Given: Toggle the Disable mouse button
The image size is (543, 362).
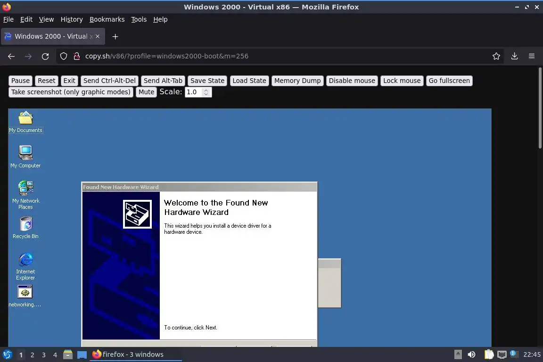Looking at the screenshot, I should (352, 81).
